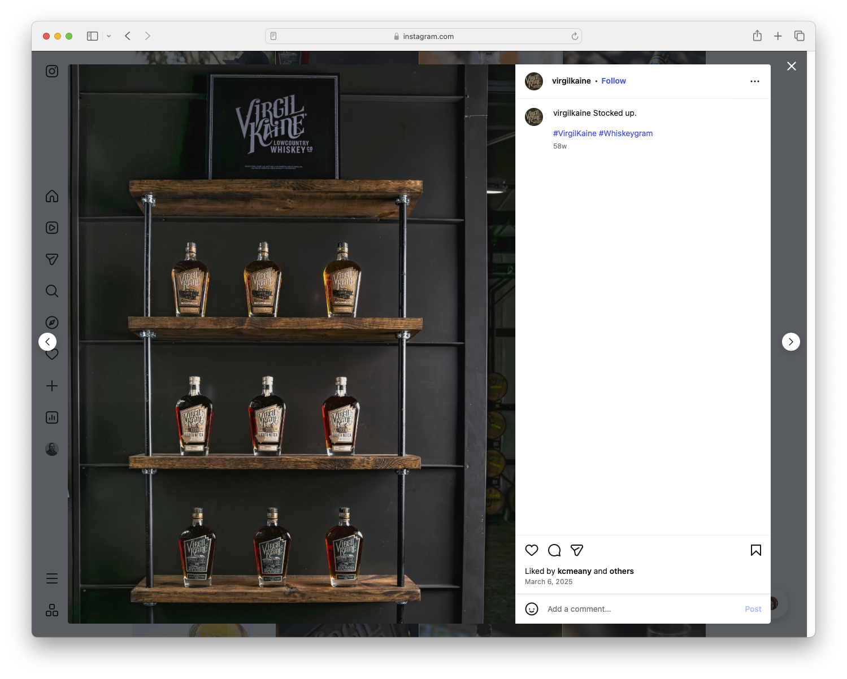Open direct messages via the Messenger icon
This screenshot has width=847, height=679.
click(51, 259)
